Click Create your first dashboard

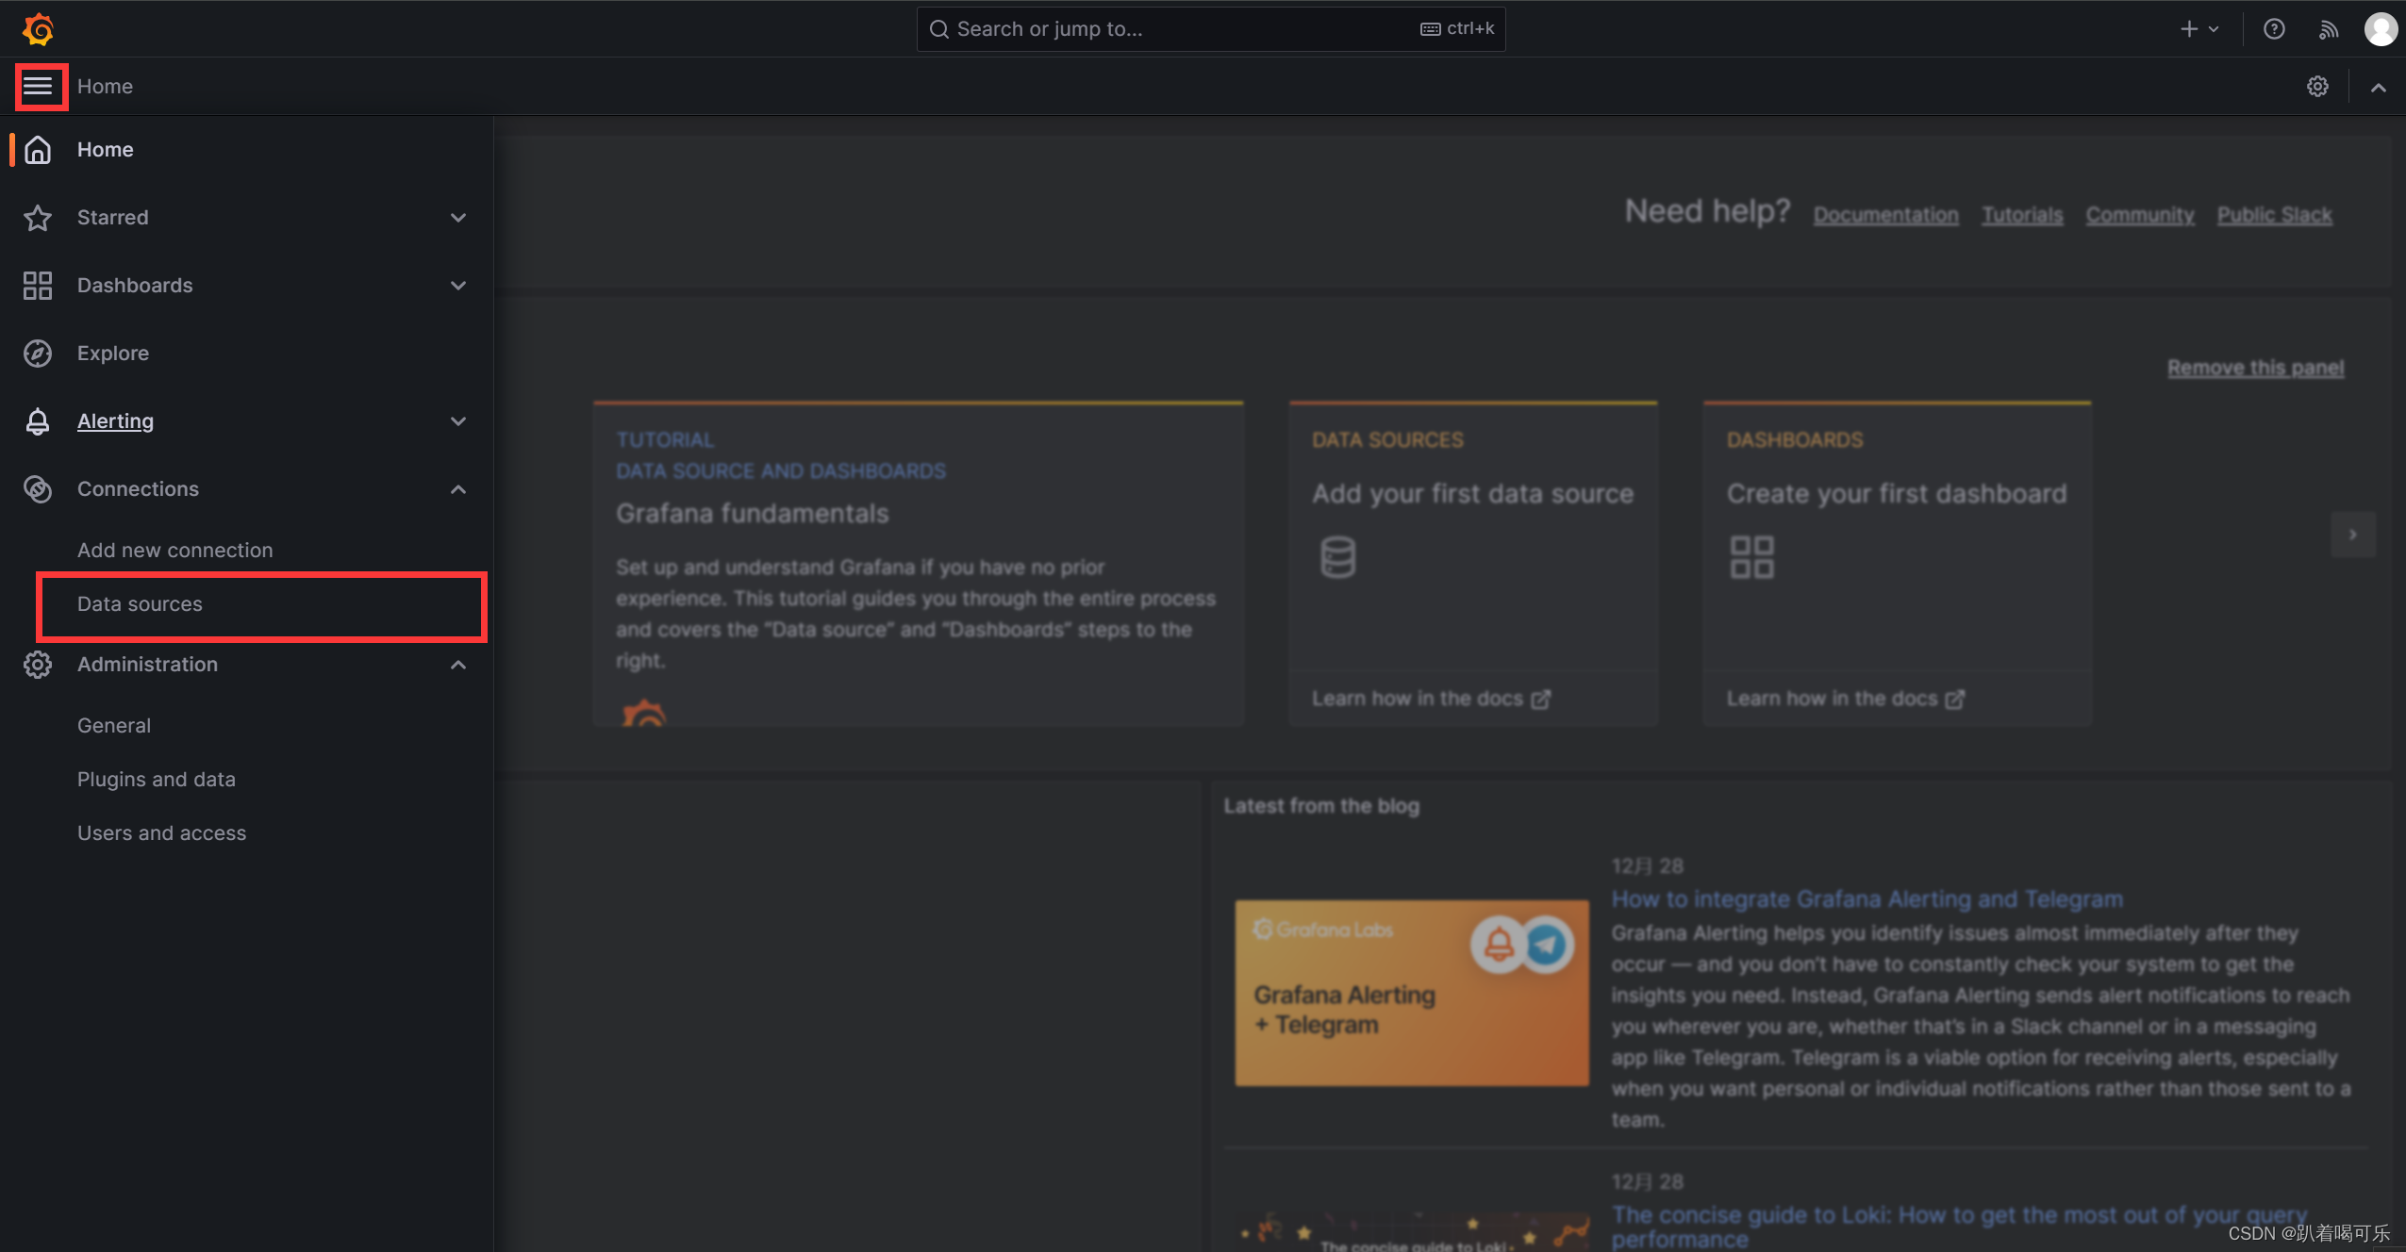[x=1896, y=494]
